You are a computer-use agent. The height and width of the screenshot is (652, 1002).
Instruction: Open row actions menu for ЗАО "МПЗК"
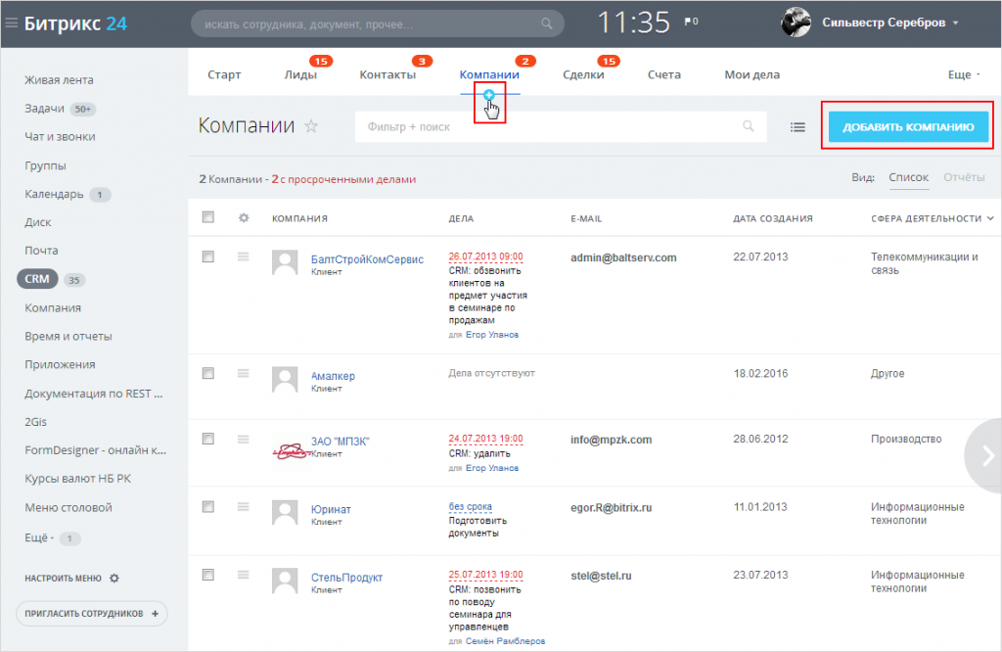[244, 440]
